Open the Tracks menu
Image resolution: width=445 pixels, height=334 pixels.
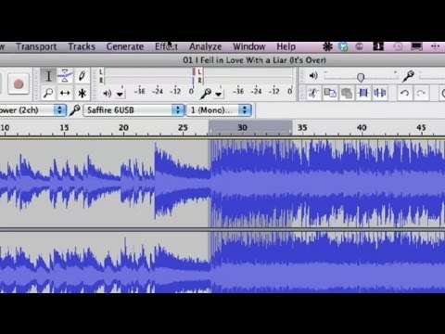point(82,46)
